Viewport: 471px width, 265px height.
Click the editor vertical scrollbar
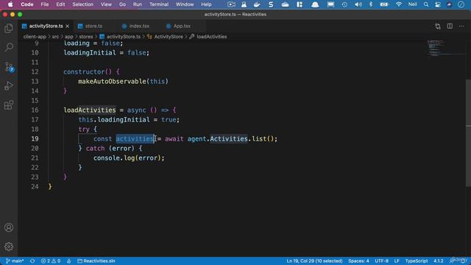tap(468, 132)
